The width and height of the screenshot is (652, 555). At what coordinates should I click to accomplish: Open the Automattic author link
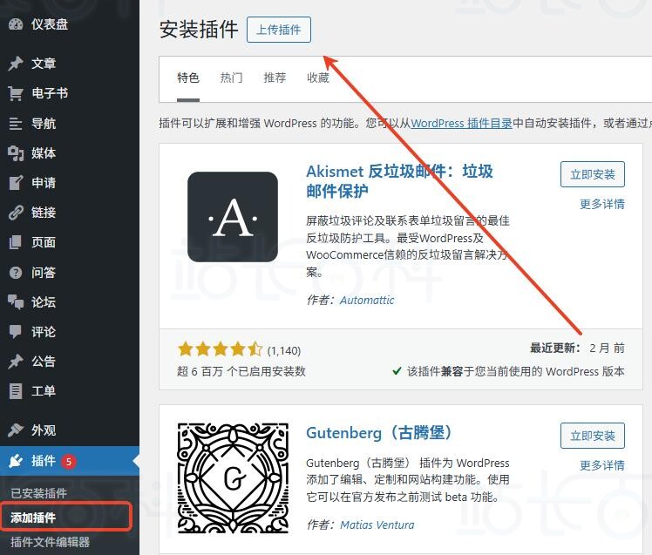click(367, 301)
